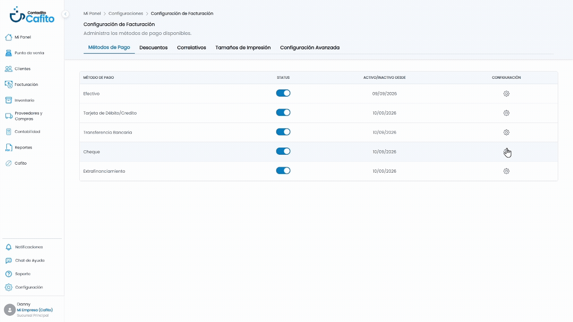Image resolution: width=573 pixels, height=322 pixels.
Task: Switch to the Descuentos tab
Action: click(154, 47)
